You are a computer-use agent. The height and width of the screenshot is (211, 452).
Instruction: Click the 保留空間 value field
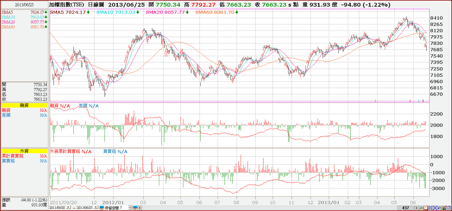[124, 208]
